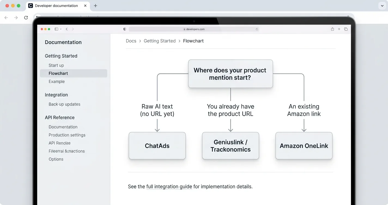Screen dimensions: 388x205
Task: Click the 'An existing Amazon link' label
Action: click(304, 110)
